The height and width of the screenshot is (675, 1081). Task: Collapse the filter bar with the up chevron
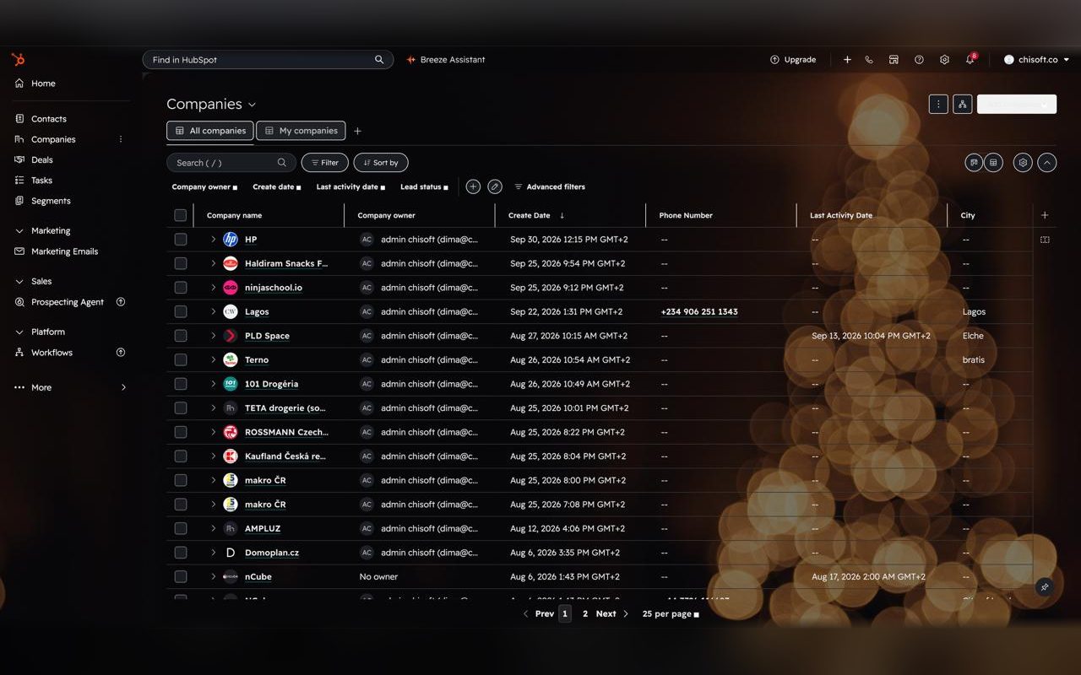(x=1047, y=163)
